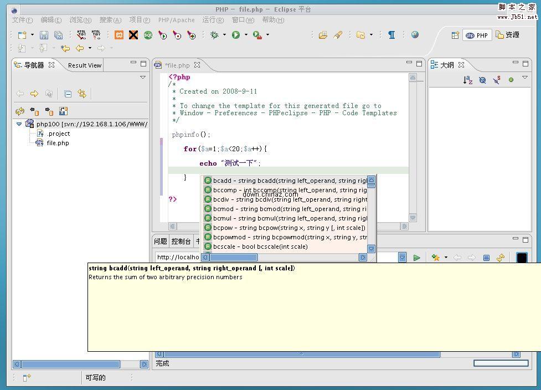Screen dimensions: 541x390
Task: Switch to the 控制台 tab
Action: (181, 241)
